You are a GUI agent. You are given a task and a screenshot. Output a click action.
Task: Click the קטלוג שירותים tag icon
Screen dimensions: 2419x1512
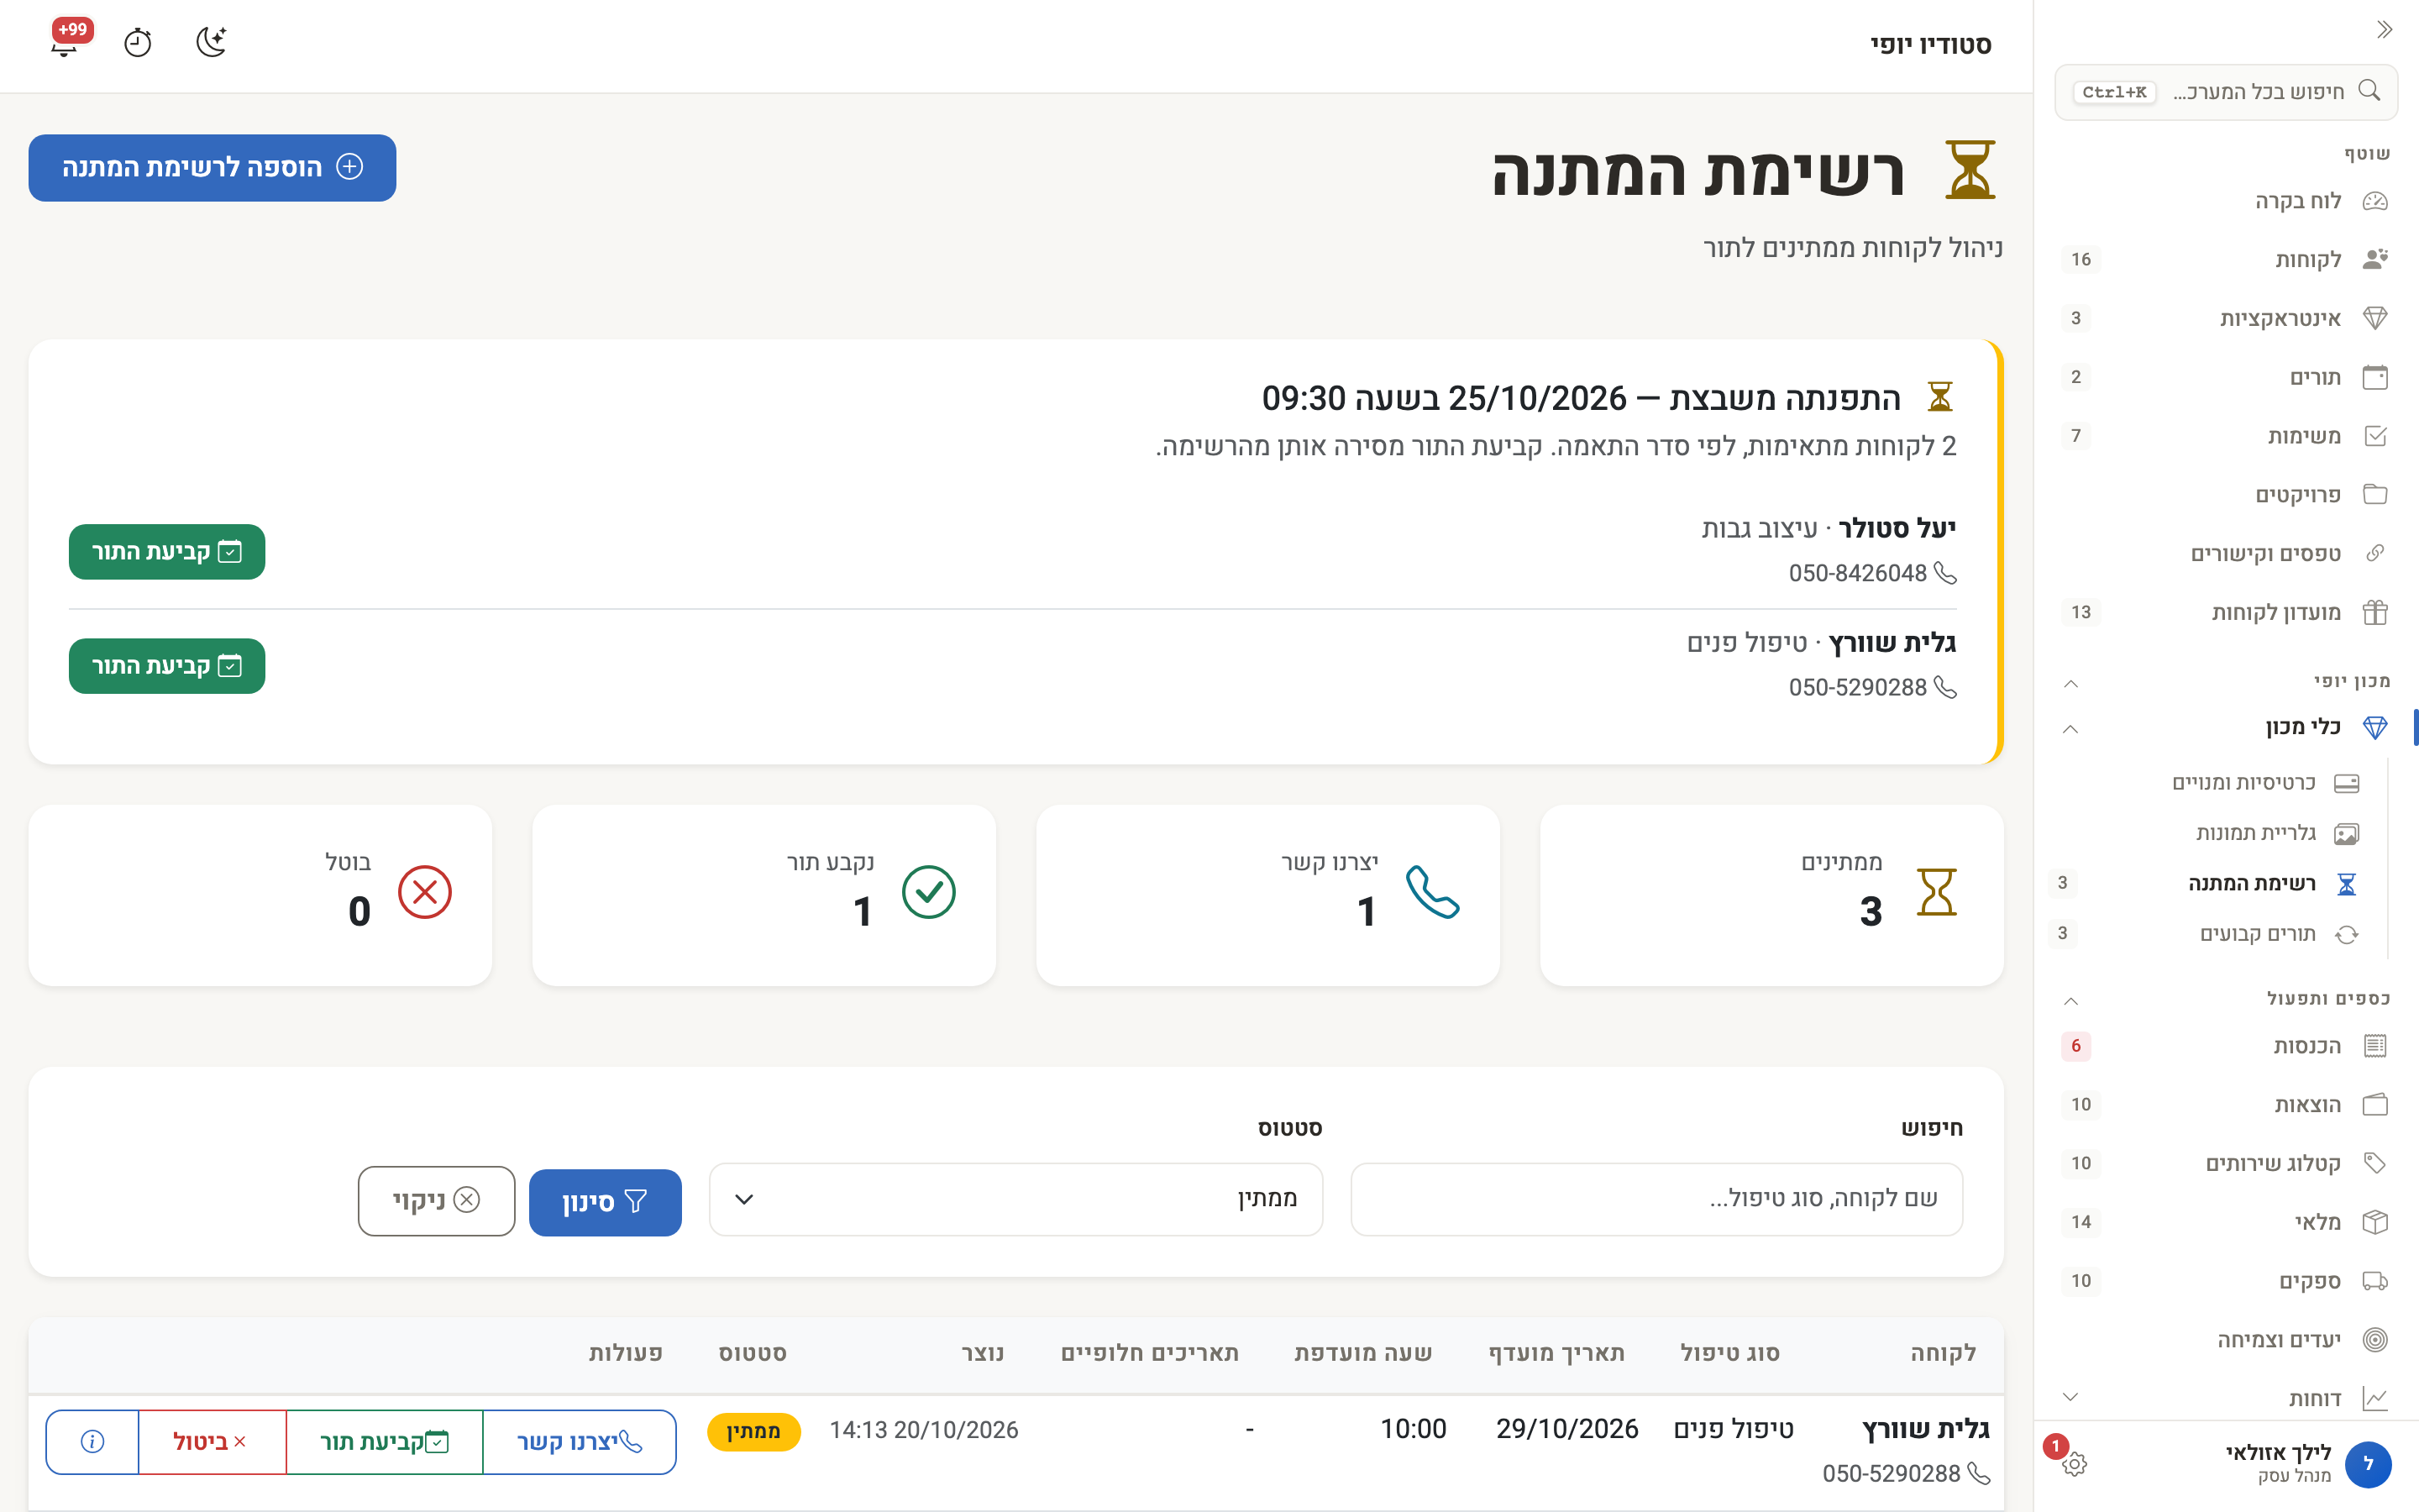coord(2375,1164)
